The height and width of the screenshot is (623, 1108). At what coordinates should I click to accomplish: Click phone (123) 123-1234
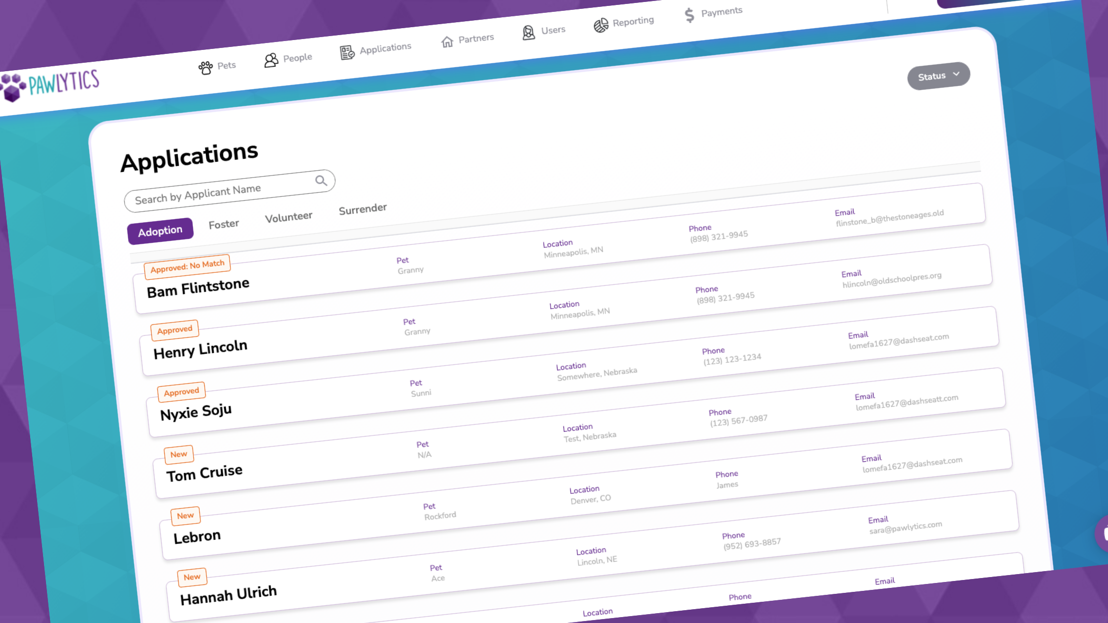(732, 359)
